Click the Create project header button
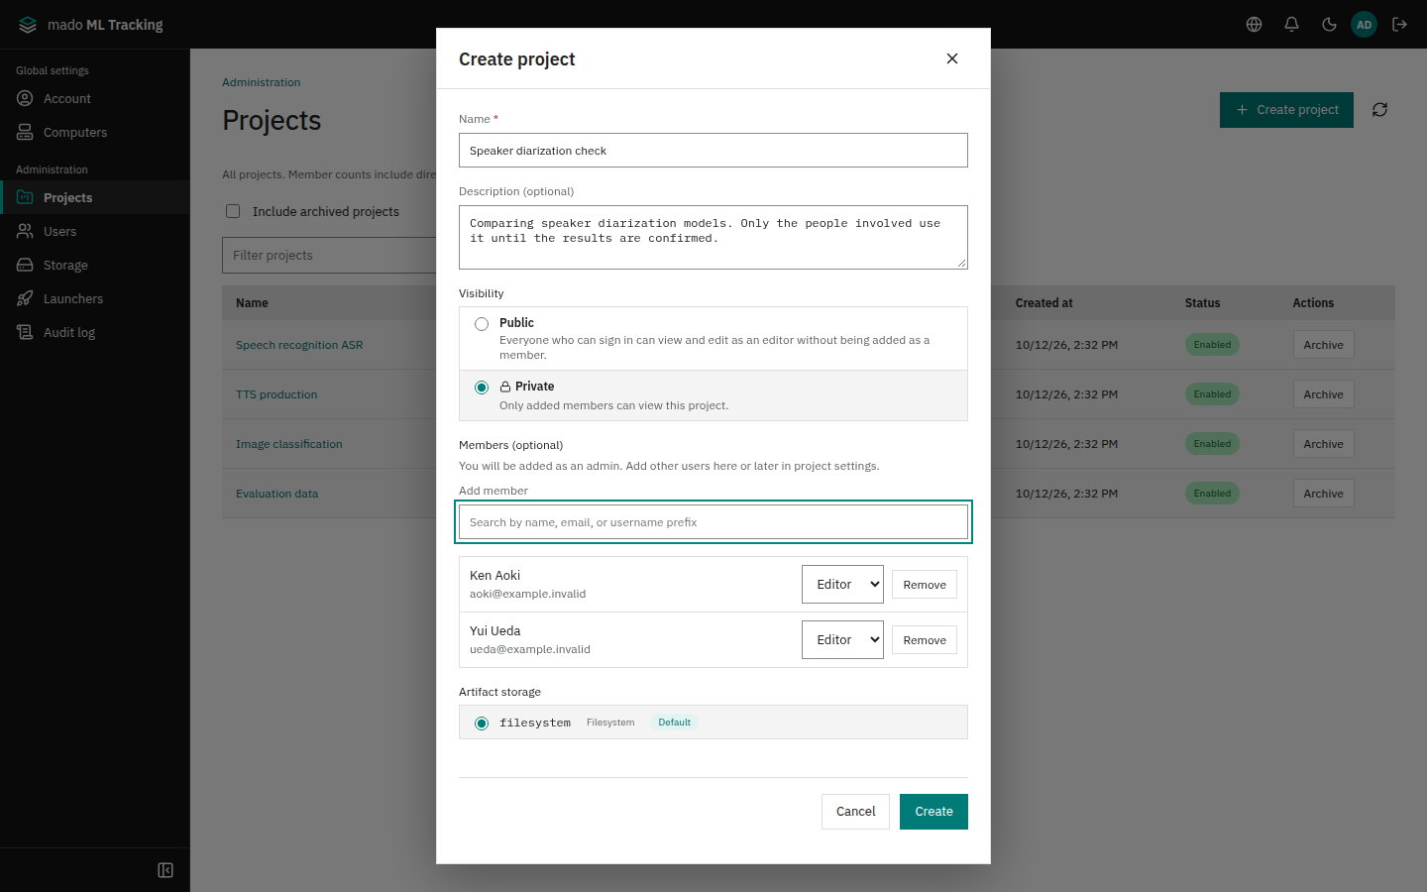The width and height of the screenshot is (1427, 892). (x=1286, y=110)
